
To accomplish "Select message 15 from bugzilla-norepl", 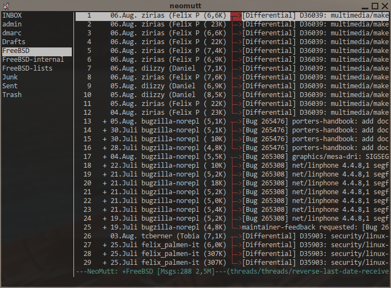I will [x=232, y=139].
